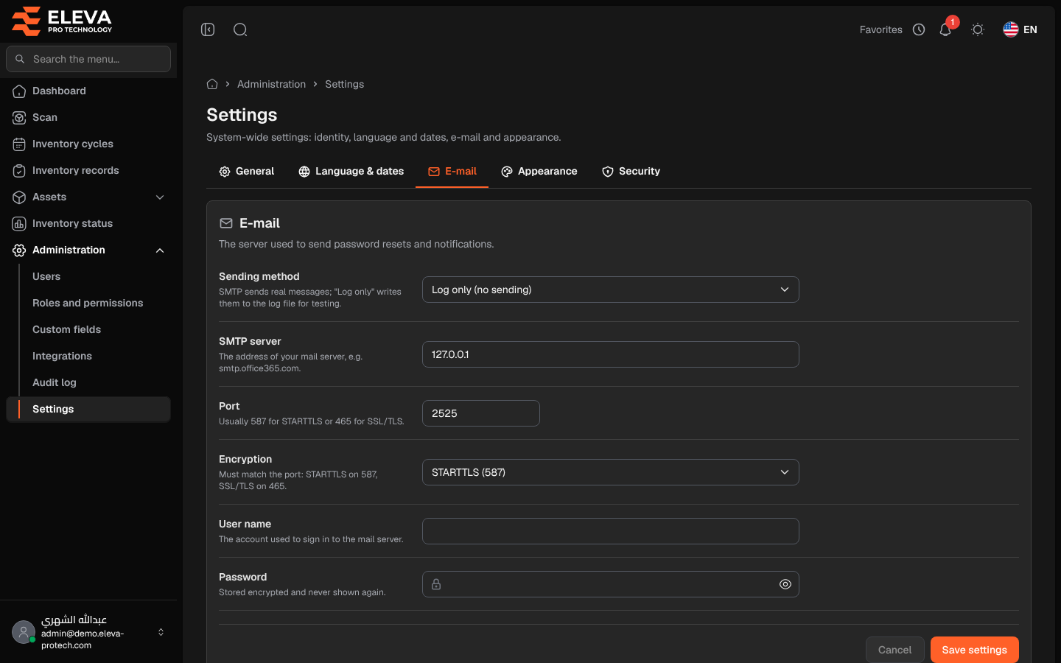This screenshot has width=1061, height=663.
Task: Click the menu search box
Action: [88, 59]
